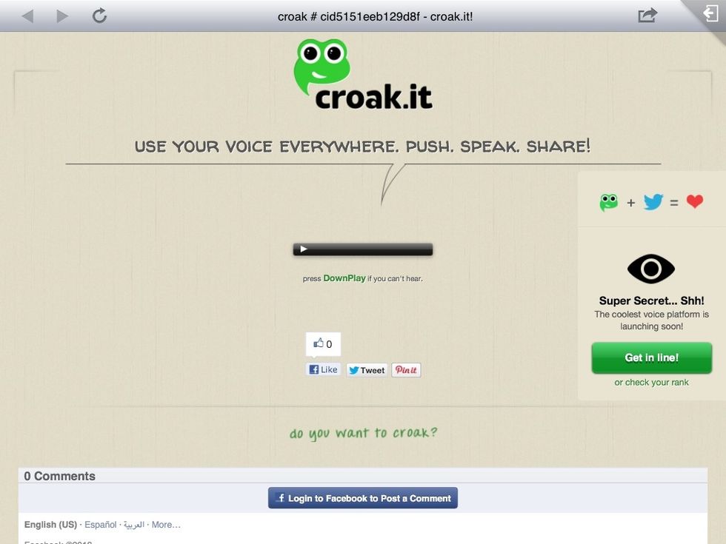Click Login to Facebook to Post a Comment
726x544 pixels.
coord(363,498)
